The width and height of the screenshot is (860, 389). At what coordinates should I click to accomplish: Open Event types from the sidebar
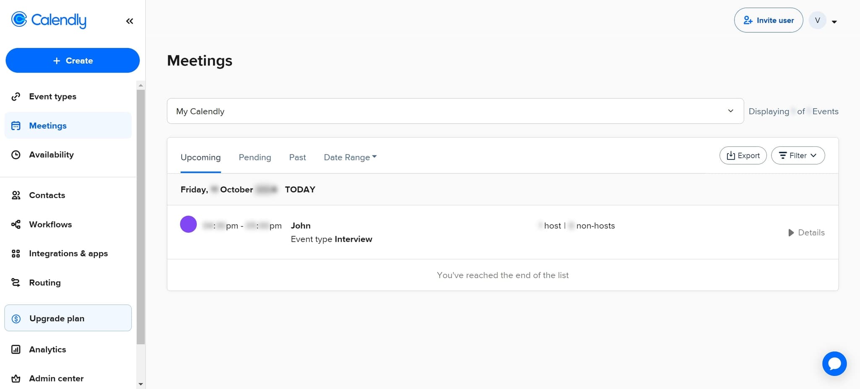52,96
